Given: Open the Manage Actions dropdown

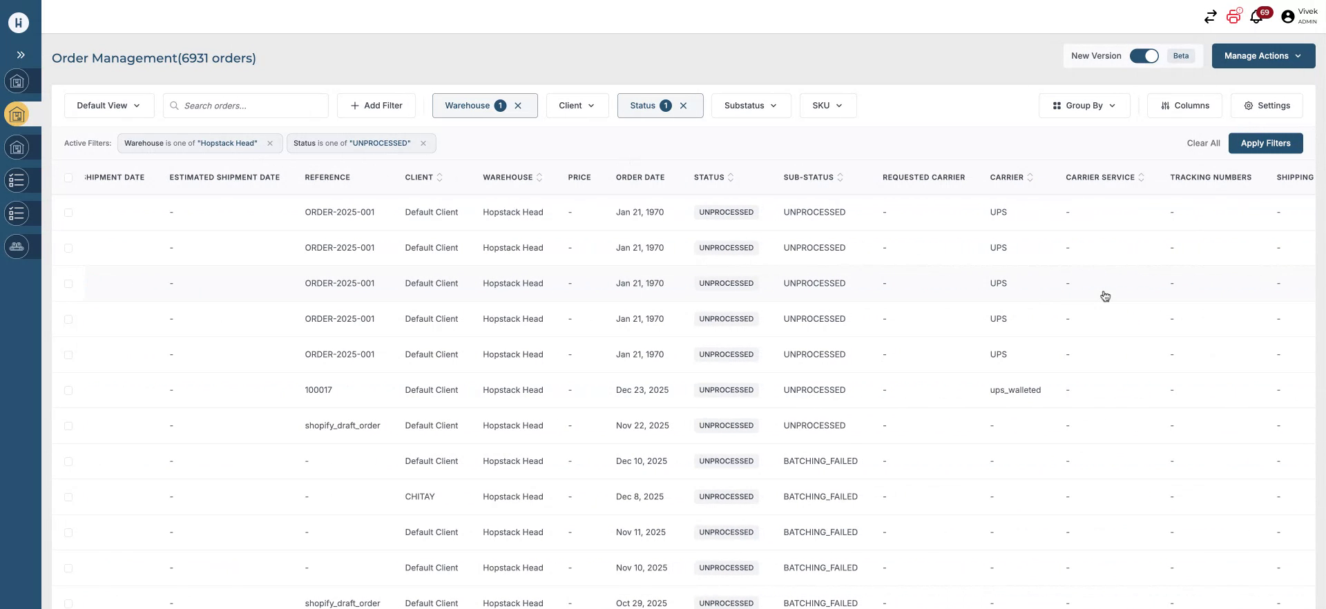Looking at the screenshot, I should click(1262, 56).
